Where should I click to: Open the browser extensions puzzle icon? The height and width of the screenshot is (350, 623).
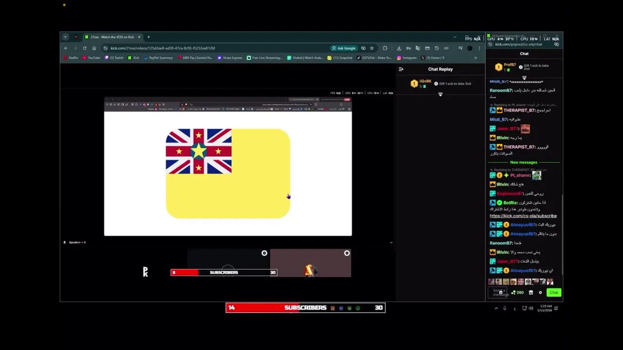pos(385,48)
